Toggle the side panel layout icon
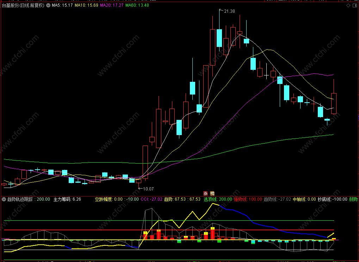Image resolution: width=359 pixels, height=262 pixels. pyautogui.click(x=355, y=6)
